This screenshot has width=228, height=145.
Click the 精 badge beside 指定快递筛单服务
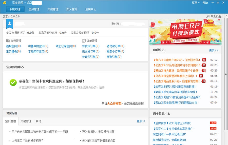coord(201,76)
